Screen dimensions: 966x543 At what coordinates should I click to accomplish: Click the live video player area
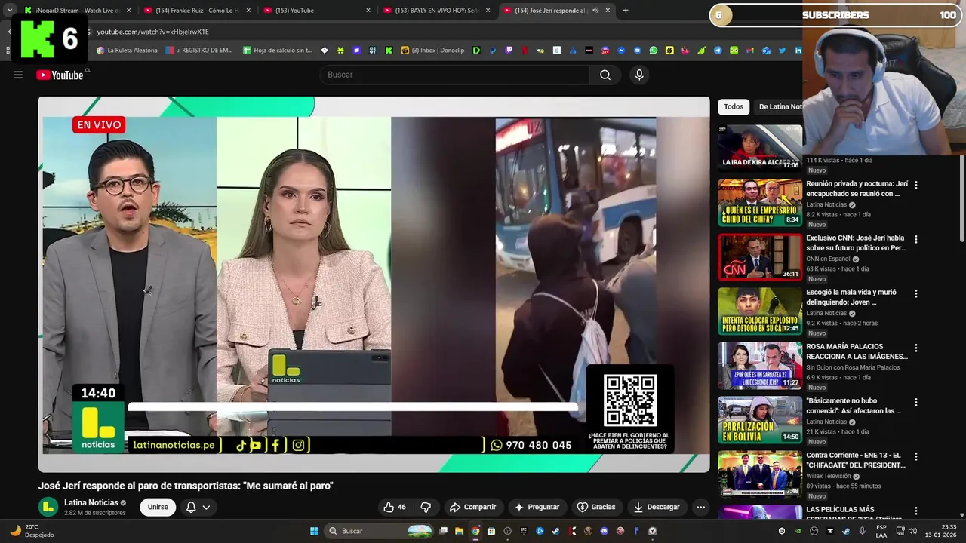[x=374, y=284]
